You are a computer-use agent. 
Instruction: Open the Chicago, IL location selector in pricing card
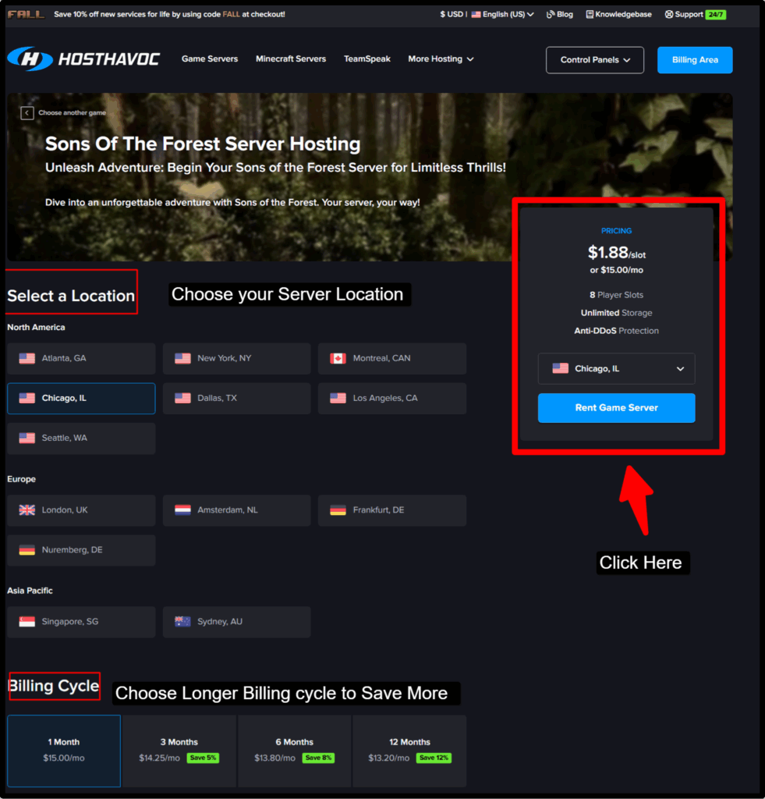pyautogui.click(x=616, y=368)
